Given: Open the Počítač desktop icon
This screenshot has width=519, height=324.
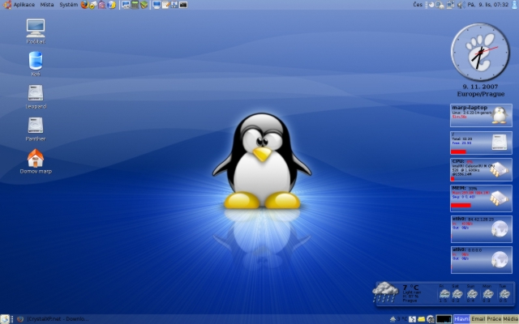Looking at the screenshot, I should pyautogui.click(x=36, y=32).
